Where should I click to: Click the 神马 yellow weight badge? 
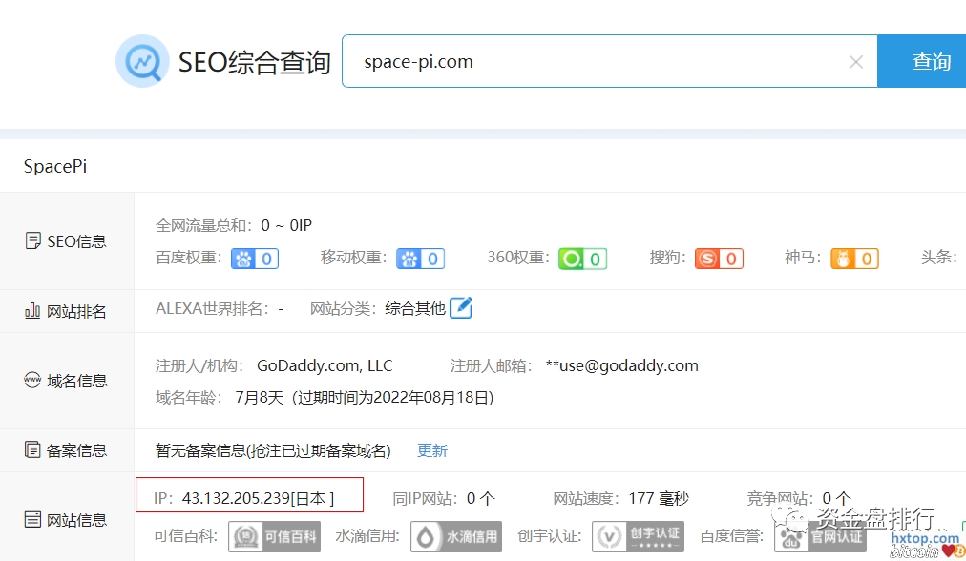click(x=854, y=259)
